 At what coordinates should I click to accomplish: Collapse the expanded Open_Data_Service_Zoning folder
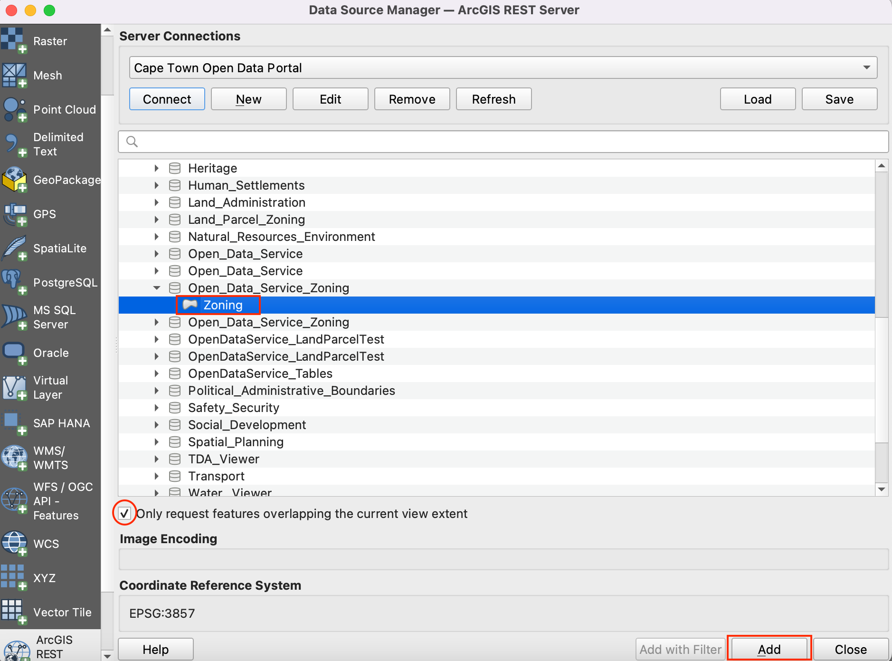point(157,288)
